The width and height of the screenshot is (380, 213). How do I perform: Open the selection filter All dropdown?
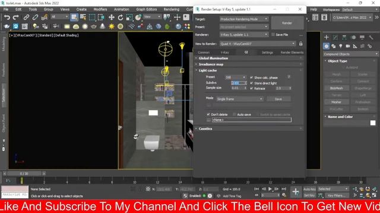(59, 17)
